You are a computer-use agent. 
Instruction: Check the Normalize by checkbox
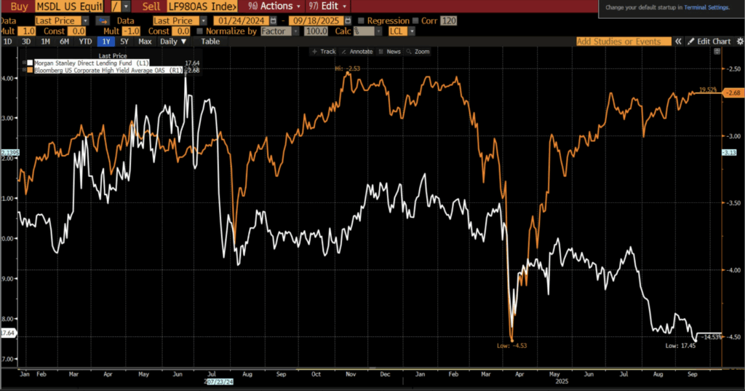(199, 31)
